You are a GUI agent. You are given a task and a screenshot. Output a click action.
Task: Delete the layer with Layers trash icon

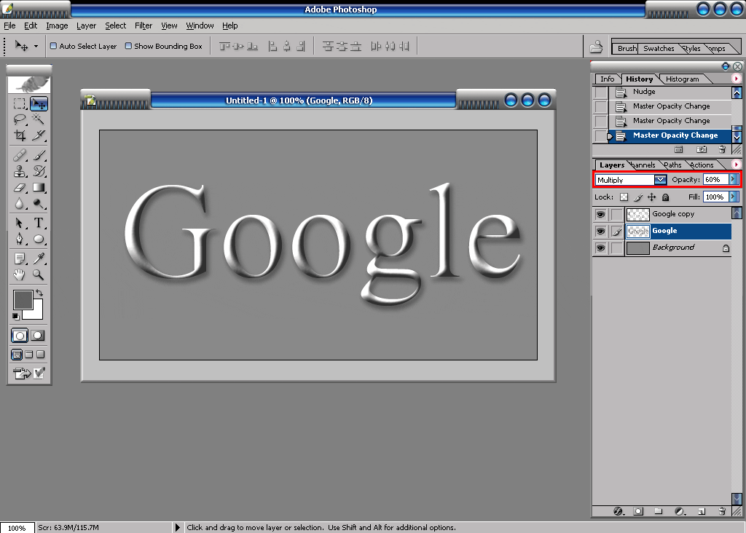[x=722, y=512]
